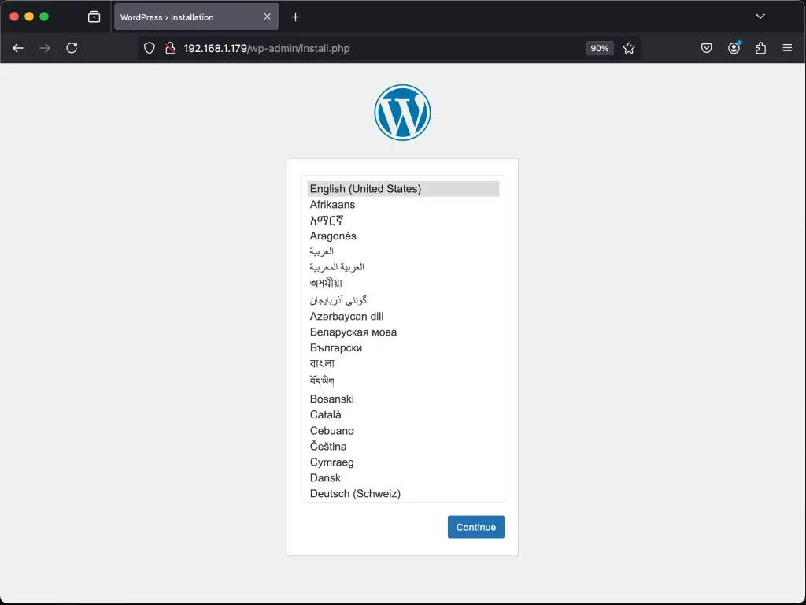The height and width of the screenshot is (605, 806).
Task: Click the 90% zoom indicator
Action: pos(599,48)
